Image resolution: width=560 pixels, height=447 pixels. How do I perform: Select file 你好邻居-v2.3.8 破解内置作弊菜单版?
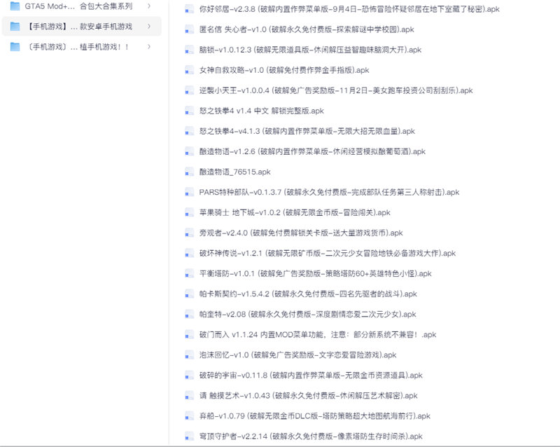click(349, 9)
